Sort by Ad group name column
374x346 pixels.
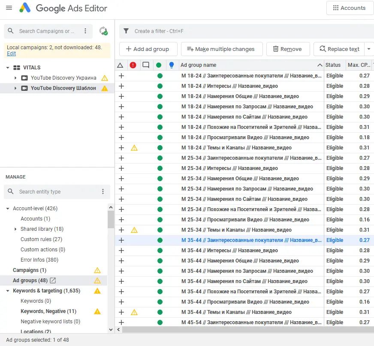point(251,65)
